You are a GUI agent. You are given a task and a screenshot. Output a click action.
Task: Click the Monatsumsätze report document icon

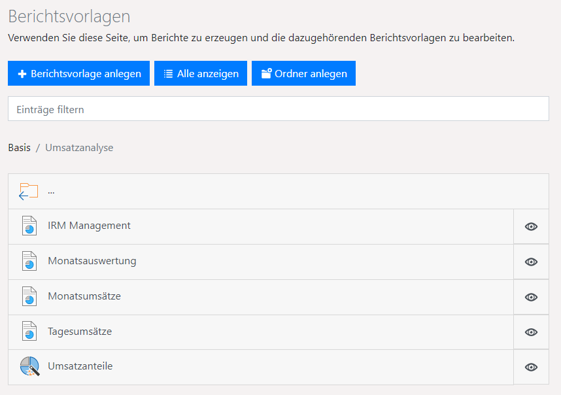29,297
